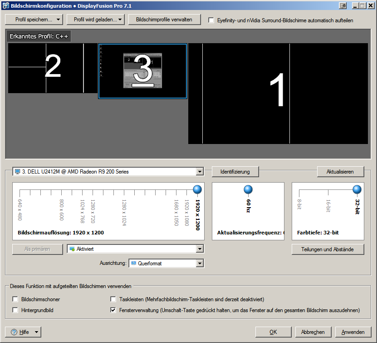The image size is (377, 343).
Task: Click the title bar monitor button icon
Action: point(343,5)
